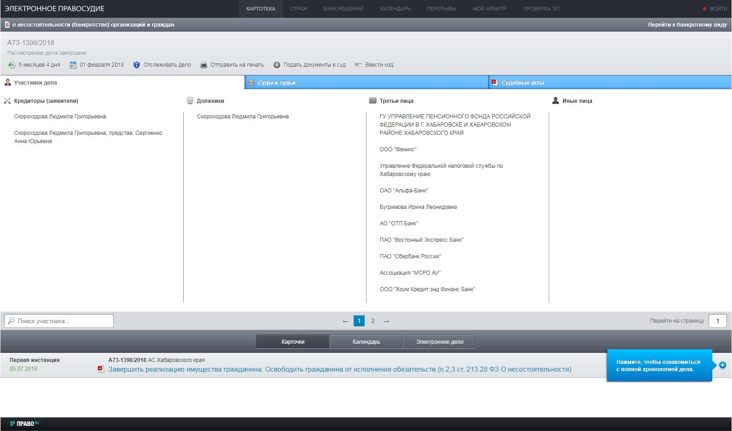Open the Судебные акты tab

(522, 83)
